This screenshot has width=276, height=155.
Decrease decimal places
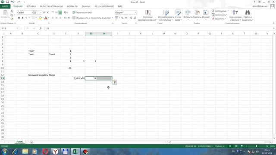[x=135, y=18]
